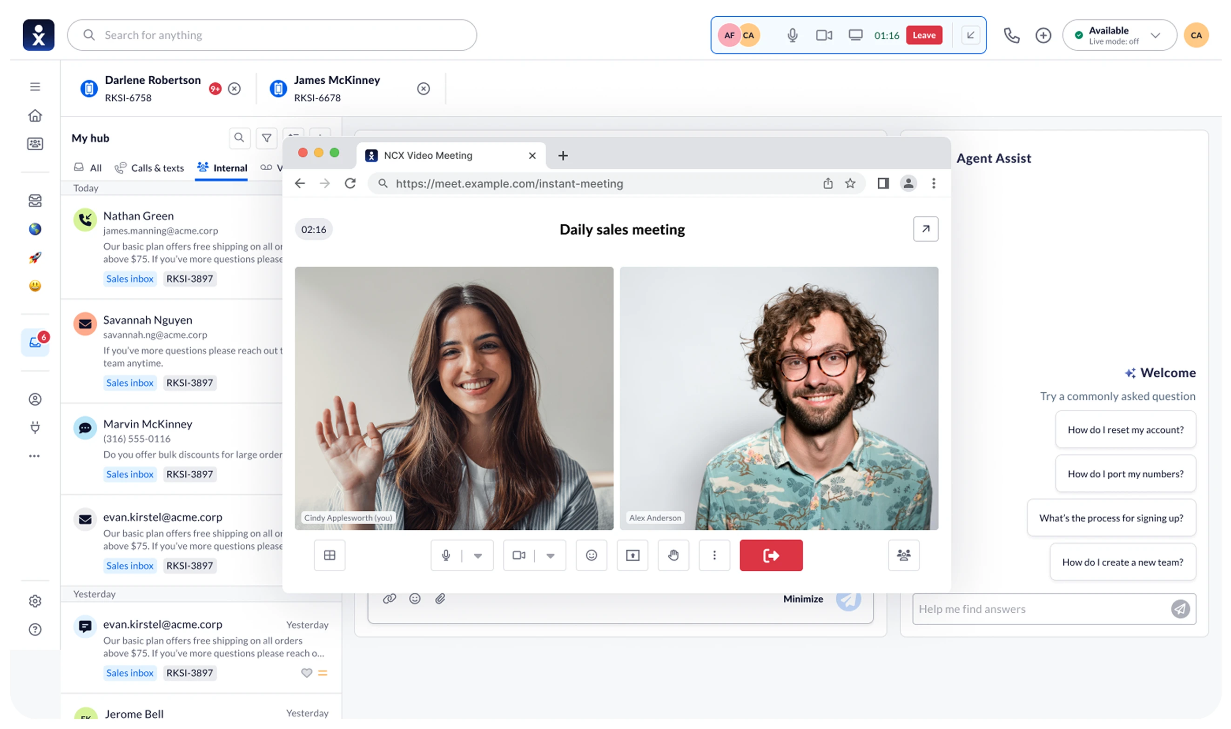
Task: Switch to All tab in My hub
Action: [88, 168]
